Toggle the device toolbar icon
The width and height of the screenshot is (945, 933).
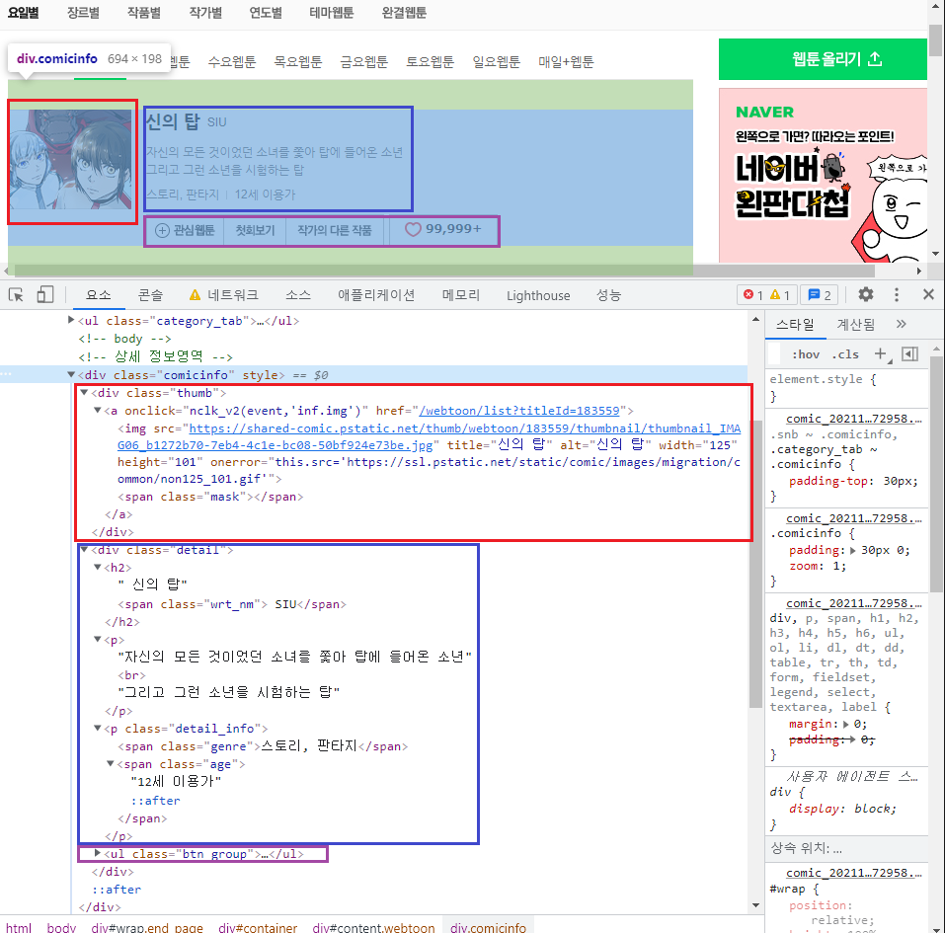[x=45, y=295]
